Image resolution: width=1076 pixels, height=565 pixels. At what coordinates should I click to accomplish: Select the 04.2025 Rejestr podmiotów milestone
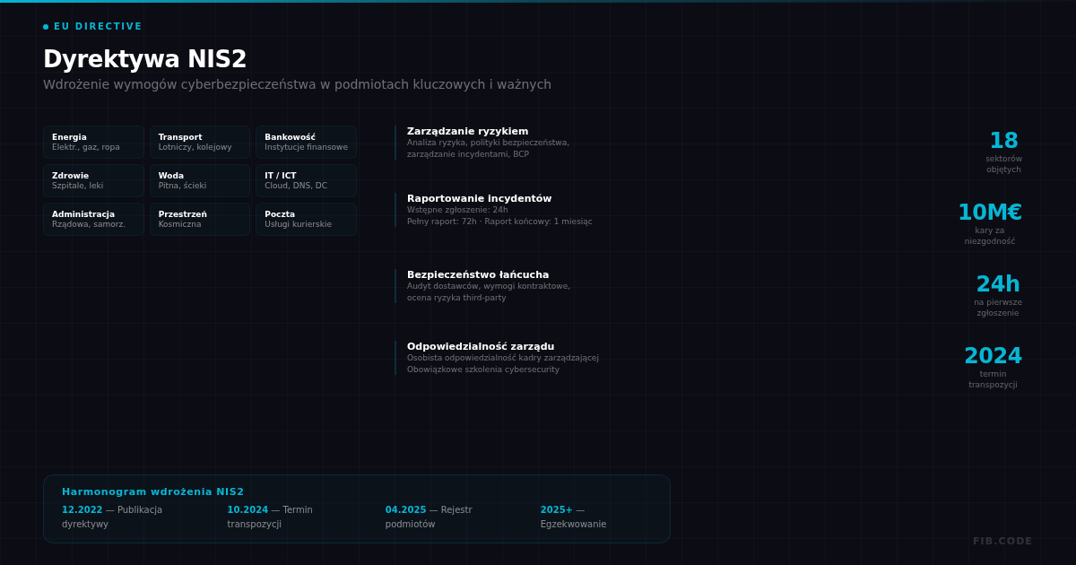coord(429,517)
